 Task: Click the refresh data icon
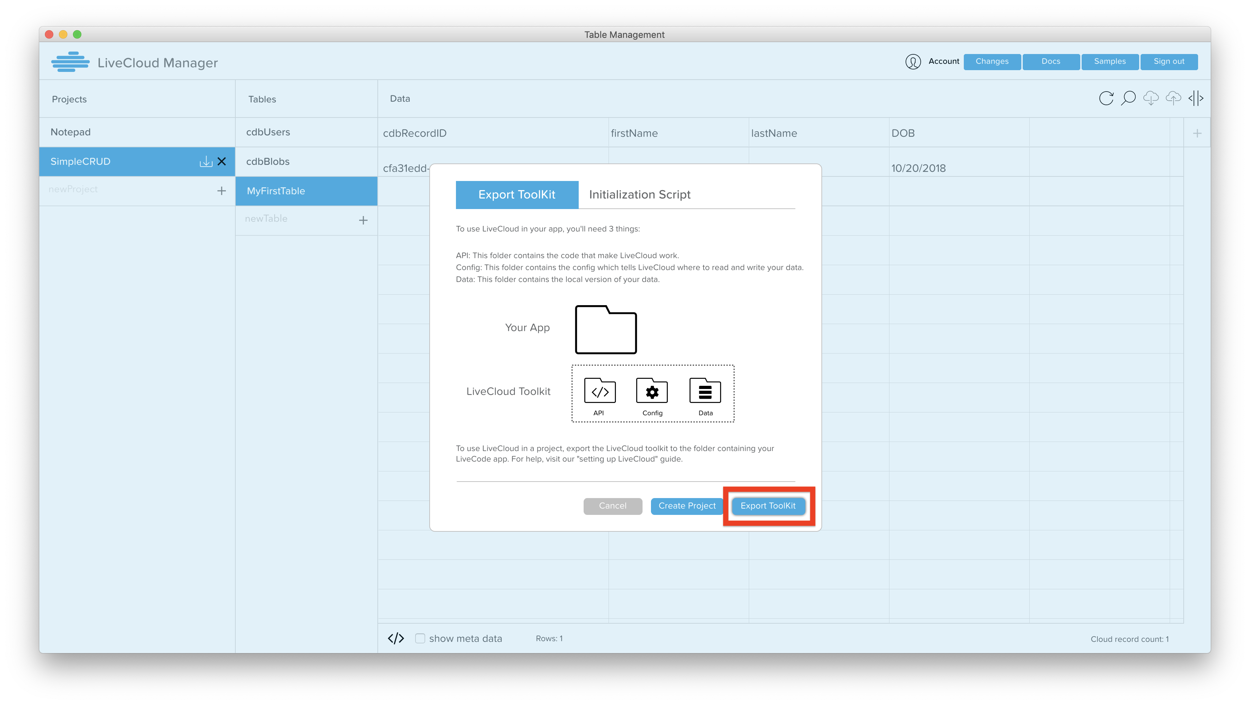tap(1106, 99)
